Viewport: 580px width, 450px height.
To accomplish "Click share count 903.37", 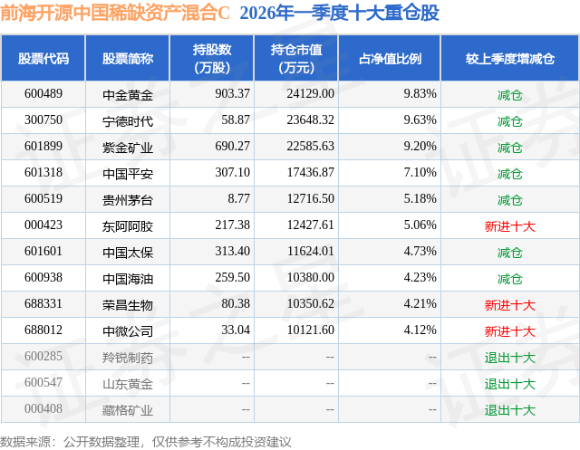I will (232, 94).
